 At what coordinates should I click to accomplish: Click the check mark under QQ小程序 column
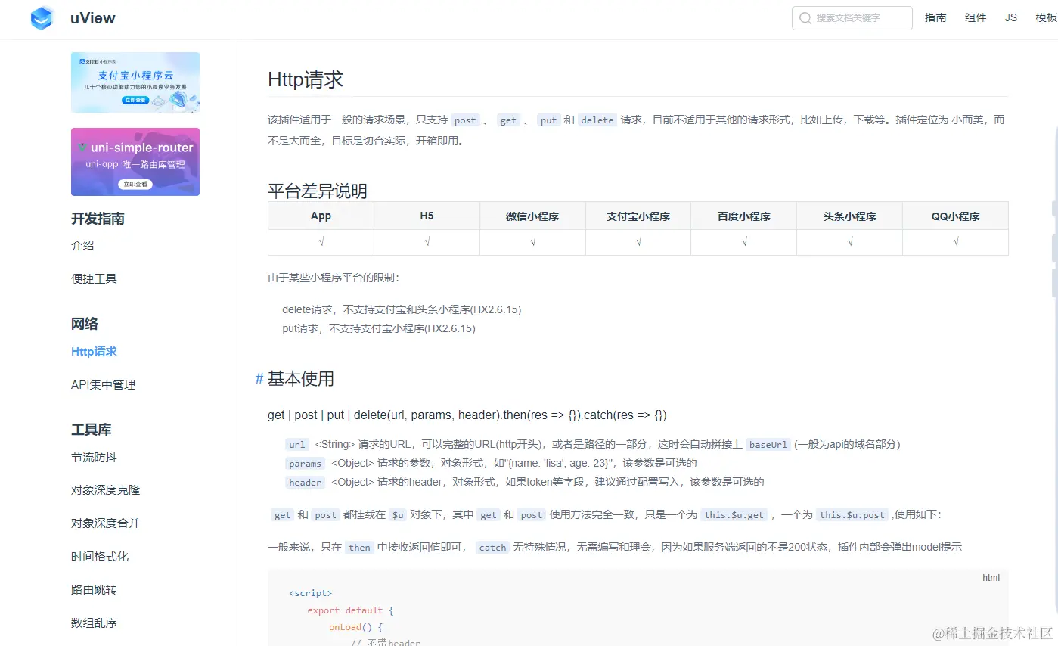pyautogui.click(x=956, y=242)
